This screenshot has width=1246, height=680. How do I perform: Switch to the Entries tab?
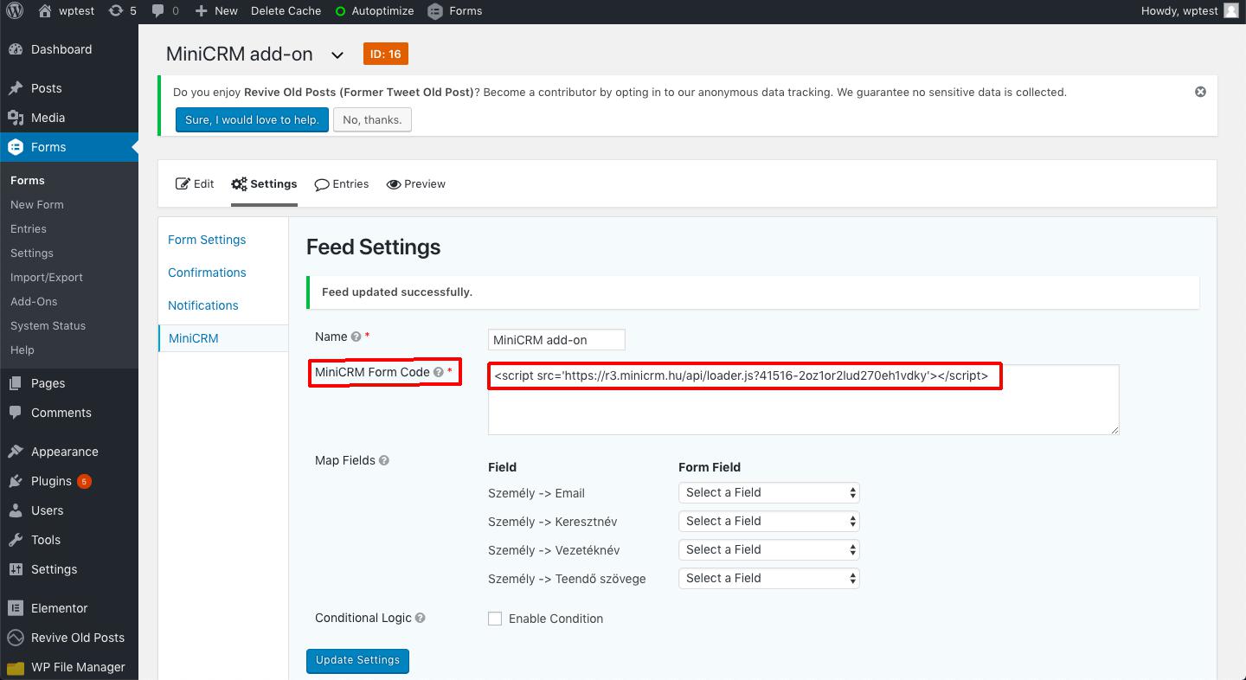pyautogui.click(x=342, y=183)
